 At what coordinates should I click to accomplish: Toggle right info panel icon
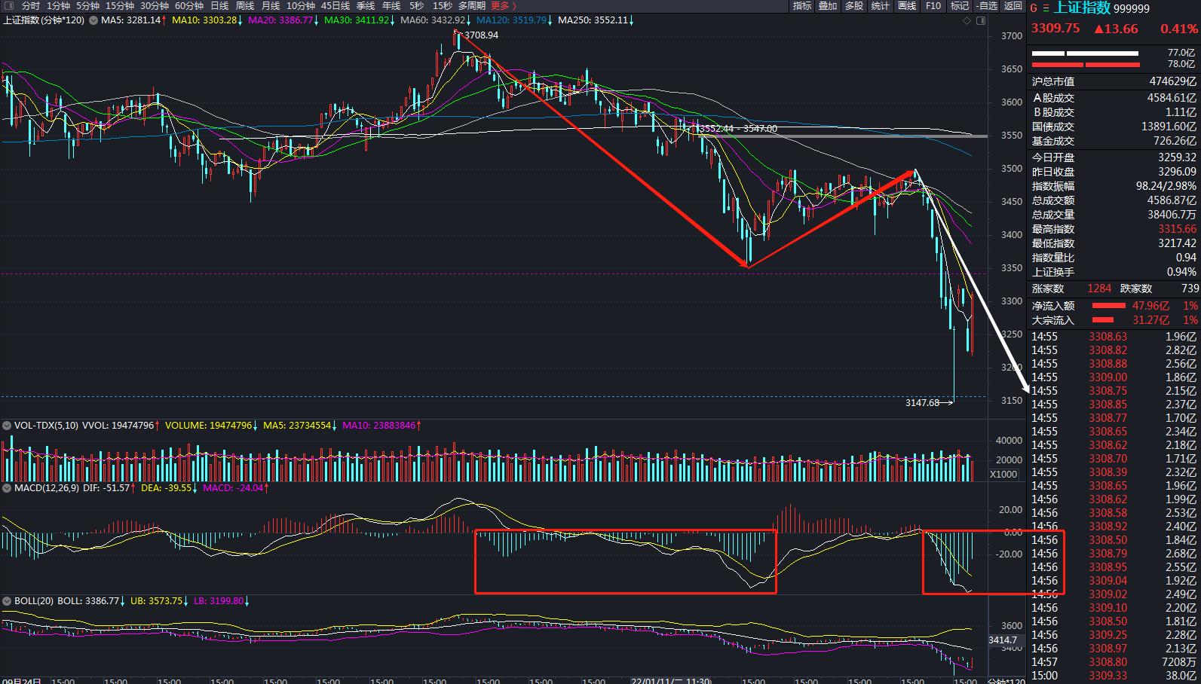(980, 21)
